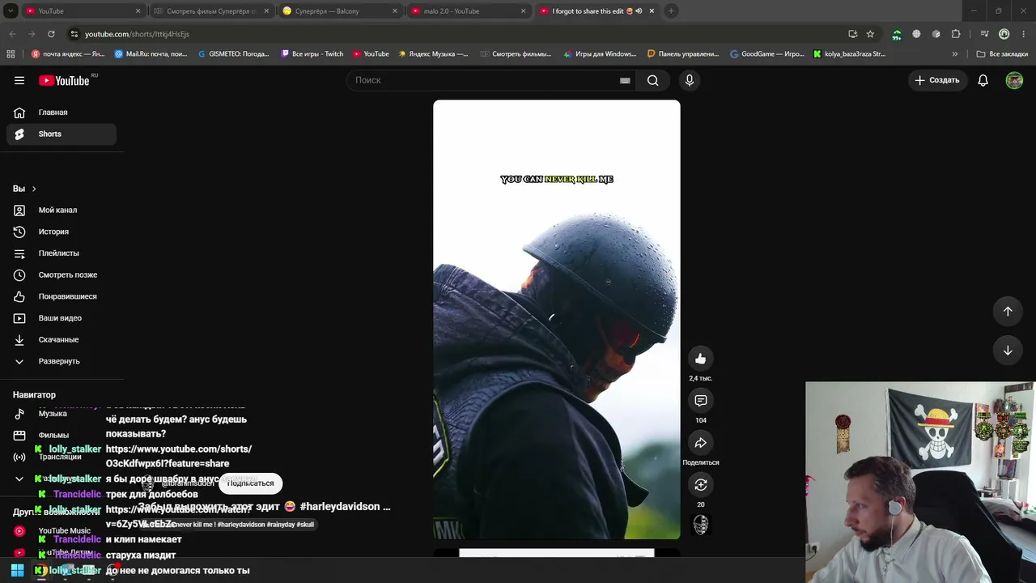Open the Chrome profile menu

(1004, 34)
